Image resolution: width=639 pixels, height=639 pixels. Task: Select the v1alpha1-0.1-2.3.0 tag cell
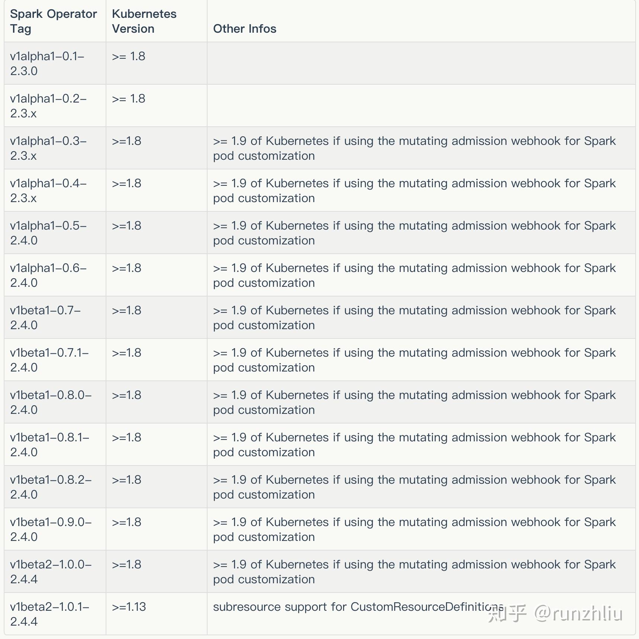tap(47, 64)
